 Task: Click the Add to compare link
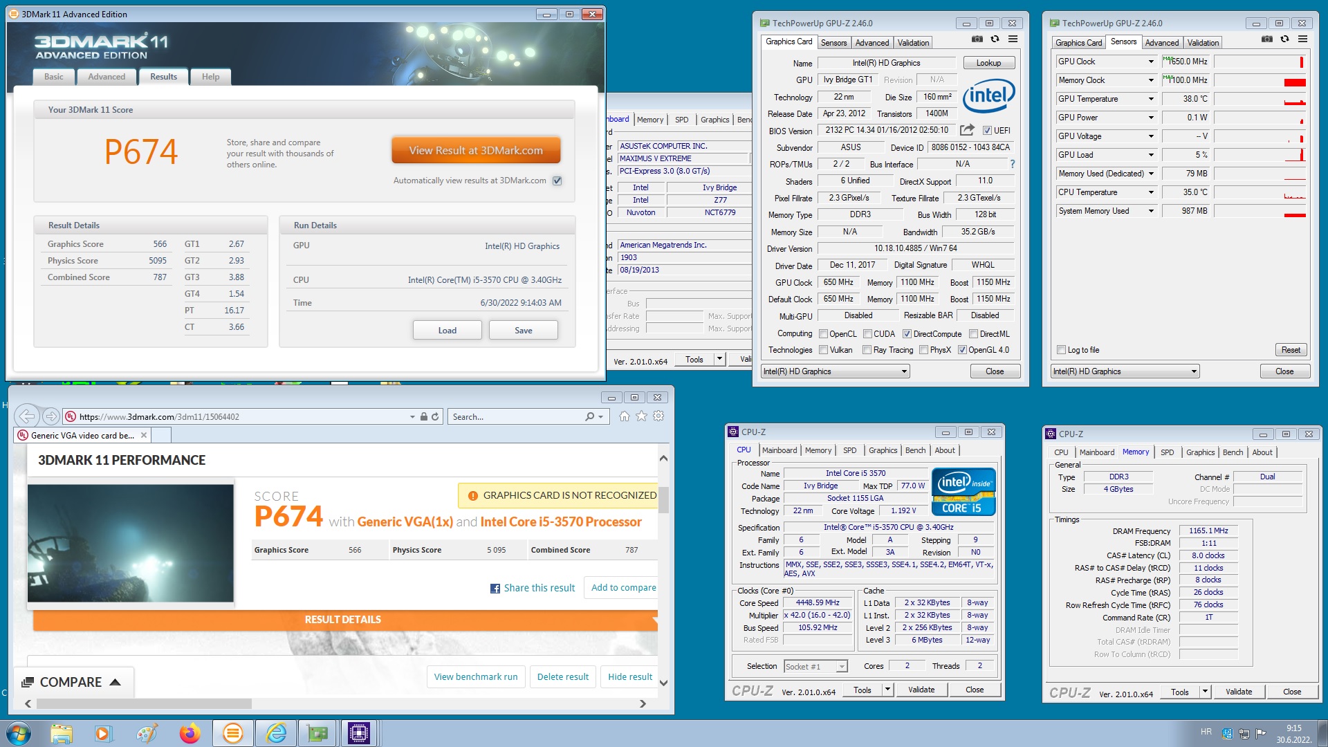[623, 587]
